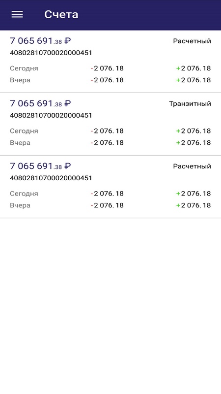Select Вчера debit amount in the last account

click(107, 205)
